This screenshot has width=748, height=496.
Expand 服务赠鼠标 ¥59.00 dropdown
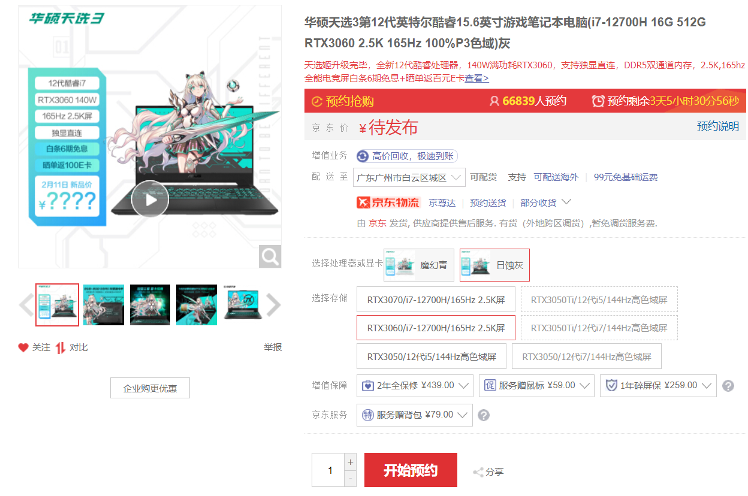click(x=536, y=386)
